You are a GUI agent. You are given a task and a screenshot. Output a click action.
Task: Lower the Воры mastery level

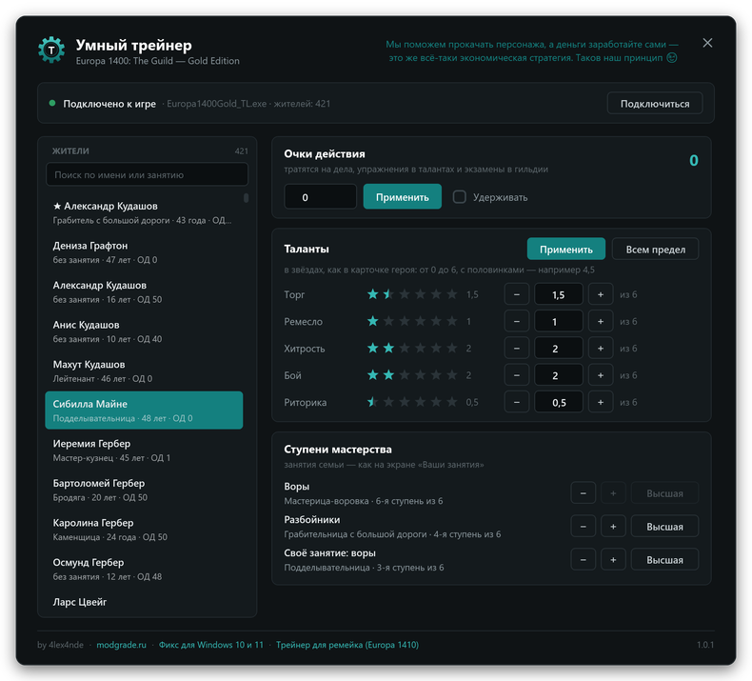[x=584, y=492]
